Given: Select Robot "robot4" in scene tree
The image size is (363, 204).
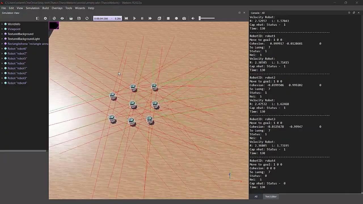Looking at the screenshot, I should 17,83.
